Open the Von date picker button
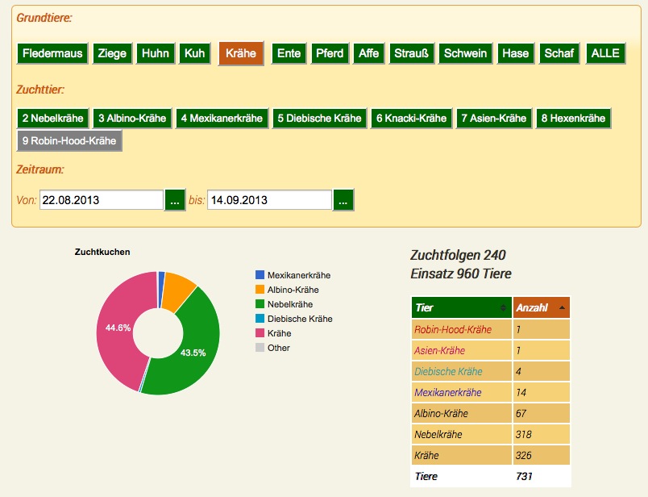 click(175, 200)
